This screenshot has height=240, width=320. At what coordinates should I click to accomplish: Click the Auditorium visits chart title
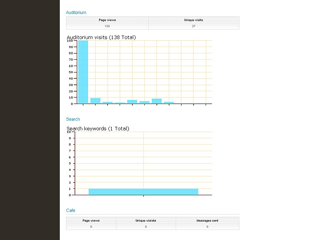tap(101, 38)
